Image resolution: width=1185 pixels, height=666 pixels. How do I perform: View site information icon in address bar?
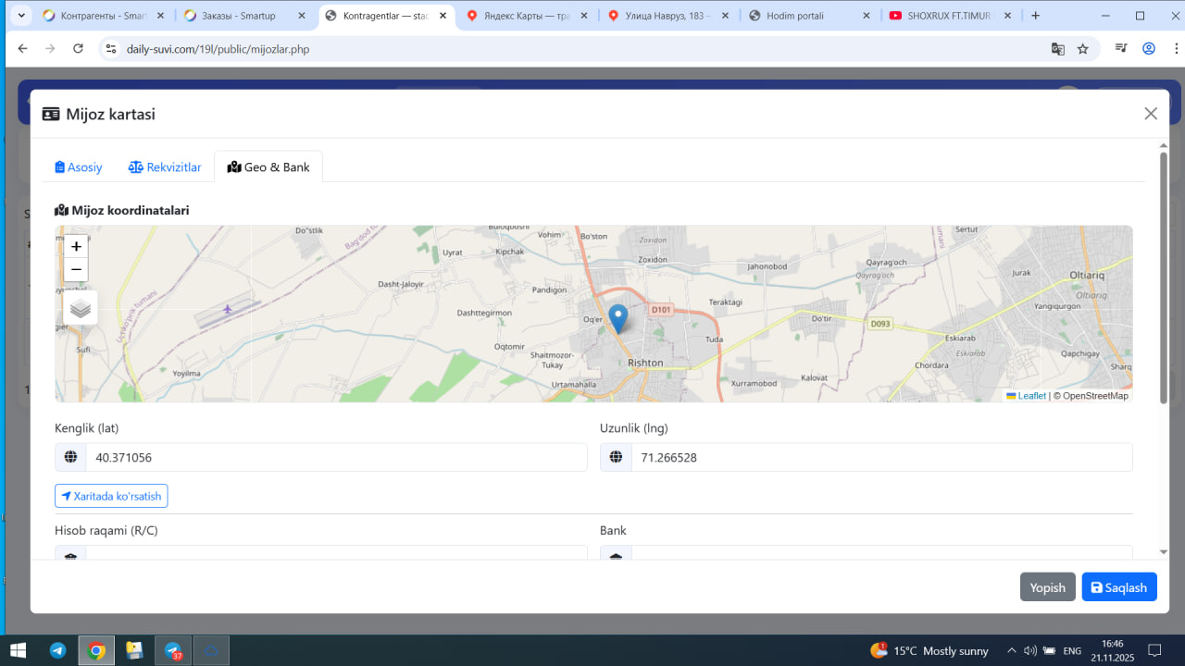coord(110,49)
